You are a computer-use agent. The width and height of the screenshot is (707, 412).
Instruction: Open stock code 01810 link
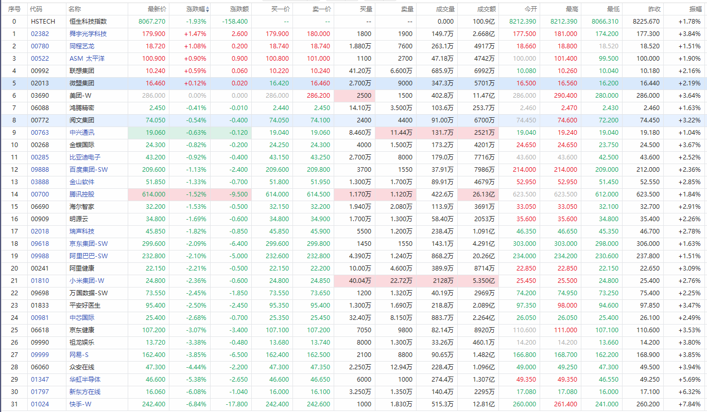coord(40,281)
